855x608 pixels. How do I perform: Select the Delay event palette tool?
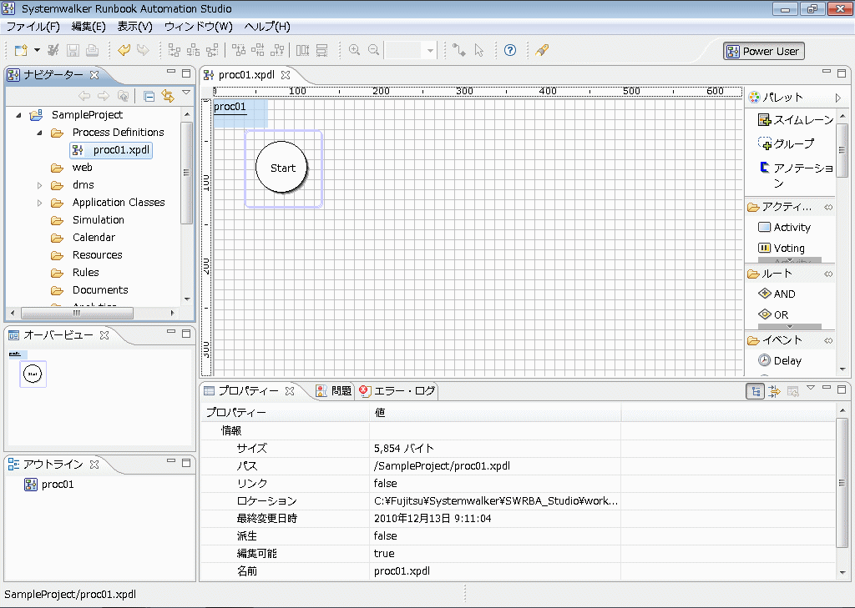[x=780, y=360]
